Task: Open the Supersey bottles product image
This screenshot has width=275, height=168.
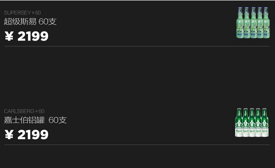Action: point(253,23)
